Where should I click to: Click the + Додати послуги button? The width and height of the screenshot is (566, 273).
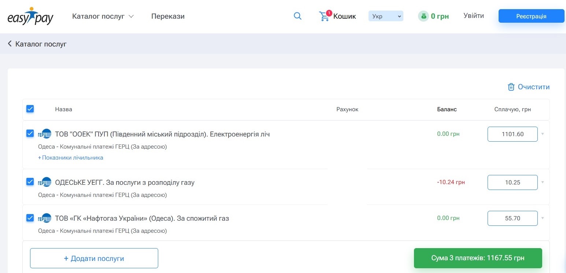(x=94, y=258)
